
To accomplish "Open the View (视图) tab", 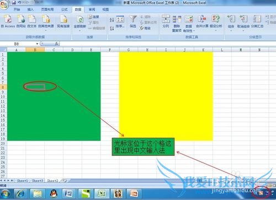I will 105,9.
